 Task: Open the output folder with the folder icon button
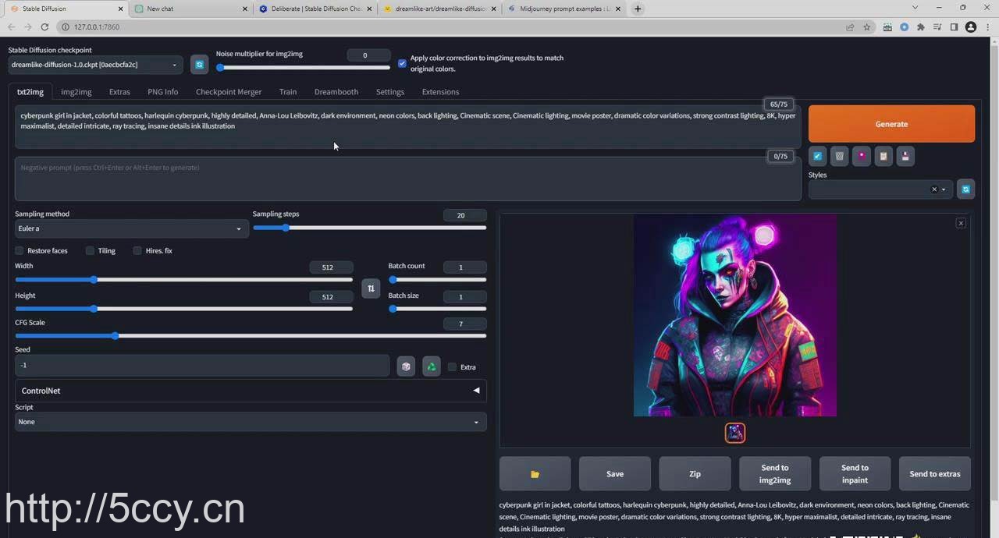coord(535,474)
